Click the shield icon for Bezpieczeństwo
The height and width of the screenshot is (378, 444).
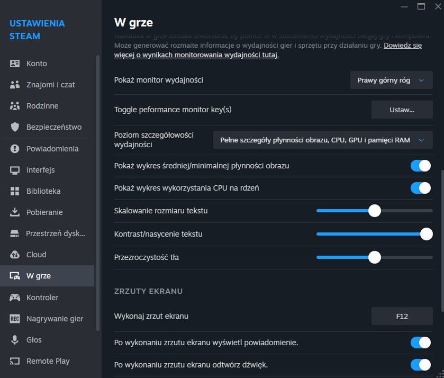(16, 127)
